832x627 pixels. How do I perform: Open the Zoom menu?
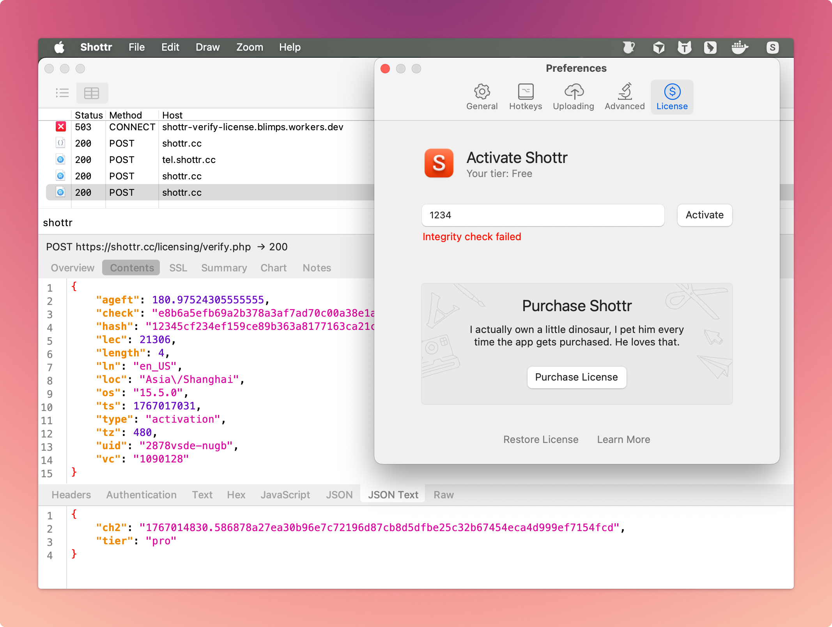pyautogui.click(x=250, y=48)
